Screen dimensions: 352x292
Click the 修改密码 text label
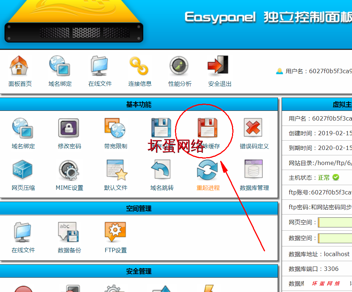(69, 146)
